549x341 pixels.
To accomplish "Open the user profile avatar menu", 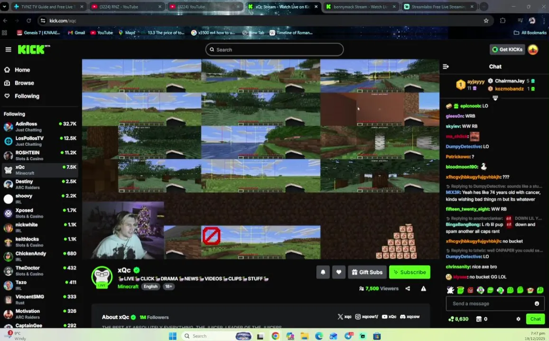I will click(533, 50).
